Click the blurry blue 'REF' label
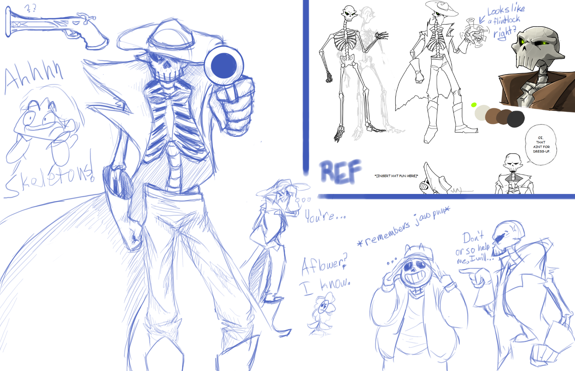The width and height of the screenshot is (575, 371). pos(340,171)
